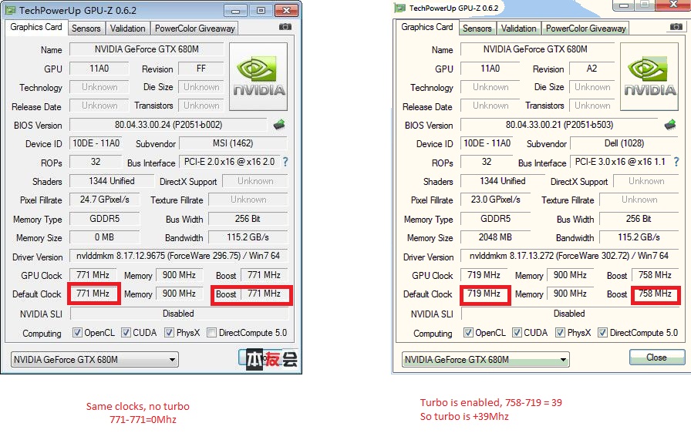Click the BIOS save chip icon in right window
Viewport: 691px width, 433px height.
[x=670, y=125]
